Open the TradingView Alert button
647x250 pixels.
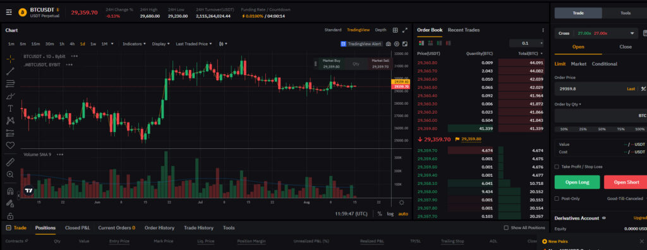point(361,44)
